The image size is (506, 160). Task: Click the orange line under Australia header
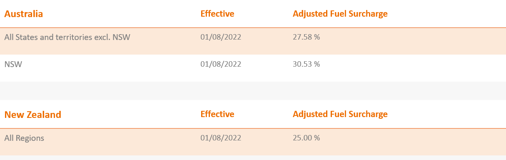pos(253,27)
